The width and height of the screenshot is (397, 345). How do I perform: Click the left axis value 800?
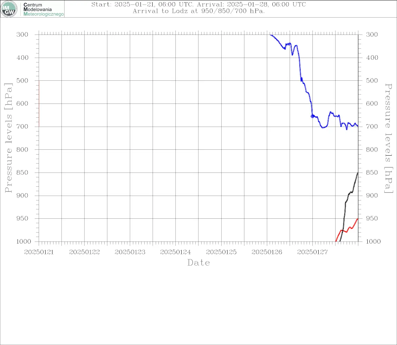[22, 149]
